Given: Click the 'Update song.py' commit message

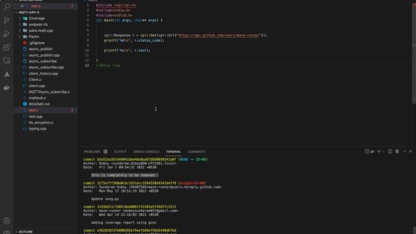Looking at the screenshot, I should (105, 199).
